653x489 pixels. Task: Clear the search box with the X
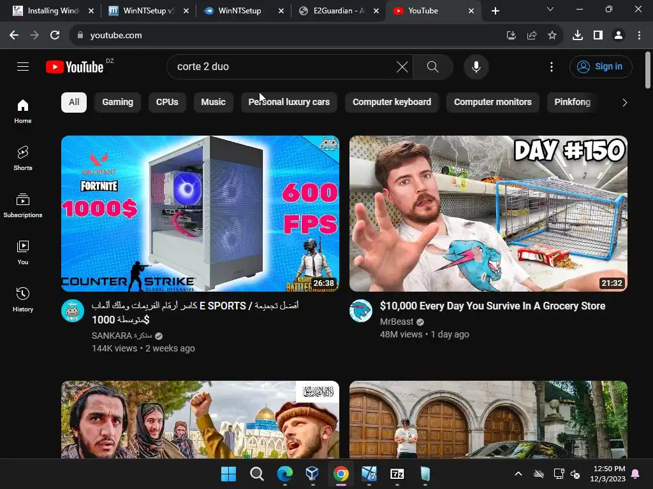click(402, 66)
